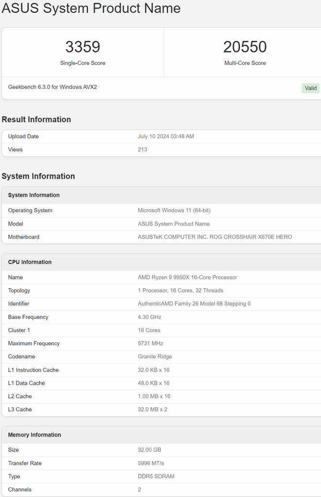This screenshot has height=497, width=321.
Task: Click the Size label in Memory Information
Action: tap(13, 450)
